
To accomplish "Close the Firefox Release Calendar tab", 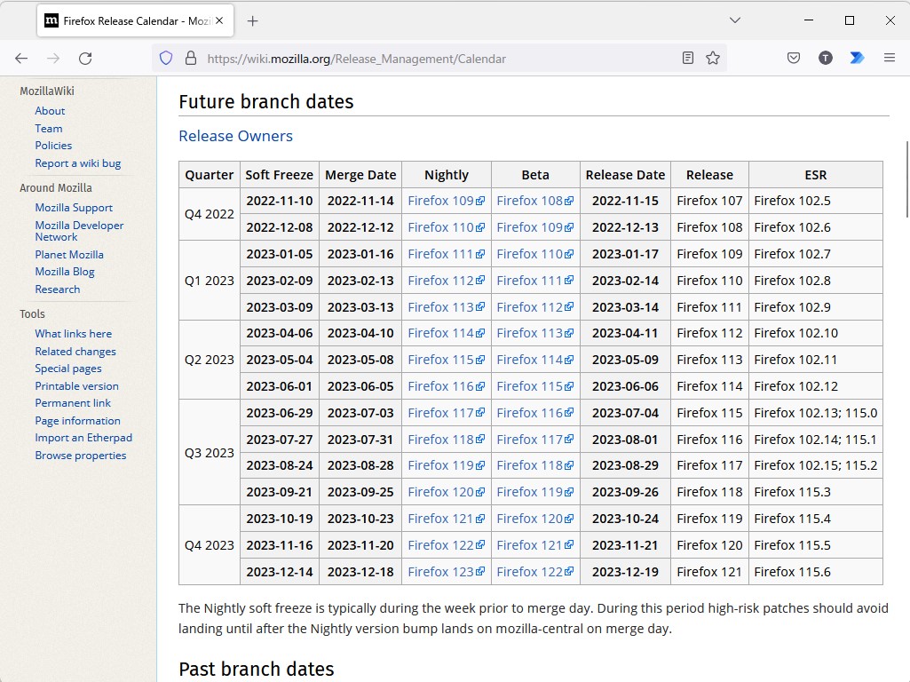I will click(x=219, y=20).
